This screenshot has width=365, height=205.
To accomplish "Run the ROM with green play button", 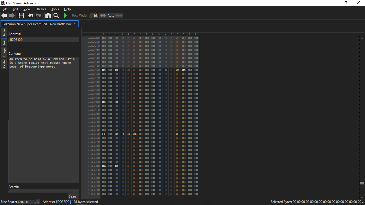I will [65, 15].
